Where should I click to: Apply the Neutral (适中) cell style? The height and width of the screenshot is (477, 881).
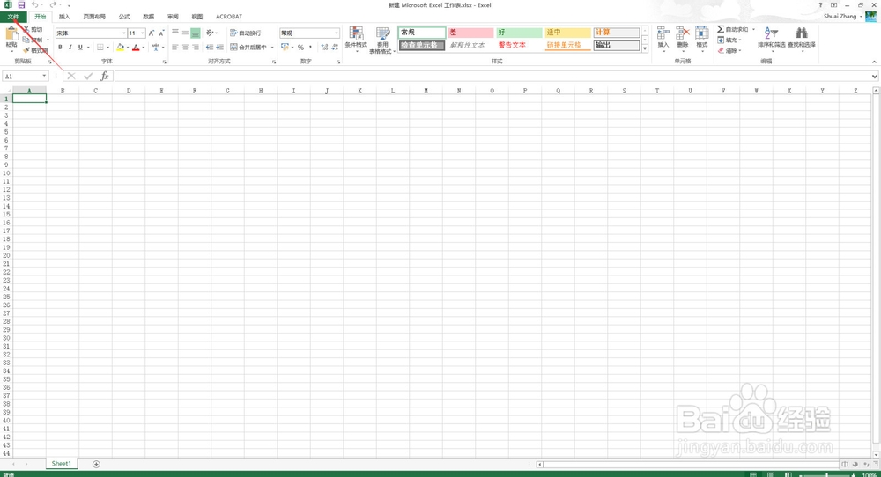567,33
